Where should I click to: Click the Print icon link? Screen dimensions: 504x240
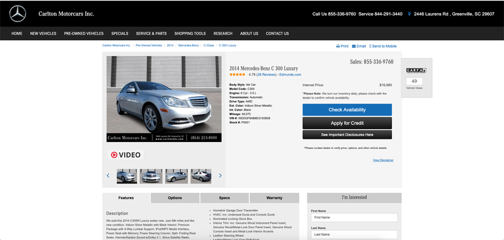pos(342,46)
